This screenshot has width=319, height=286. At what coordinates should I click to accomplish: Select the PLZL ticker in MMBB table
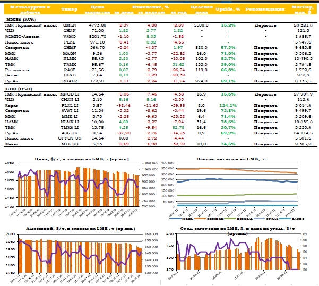[70, 42]
